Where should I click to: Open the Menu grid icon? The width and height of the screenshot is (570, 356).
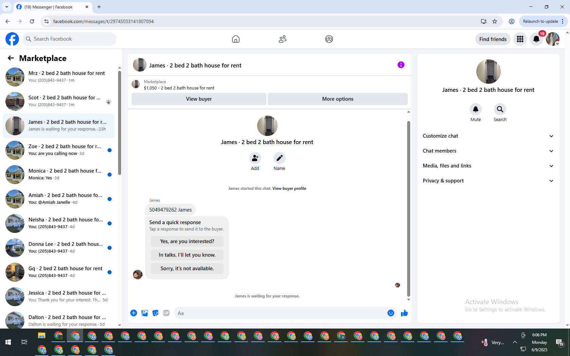coord(520,39)
